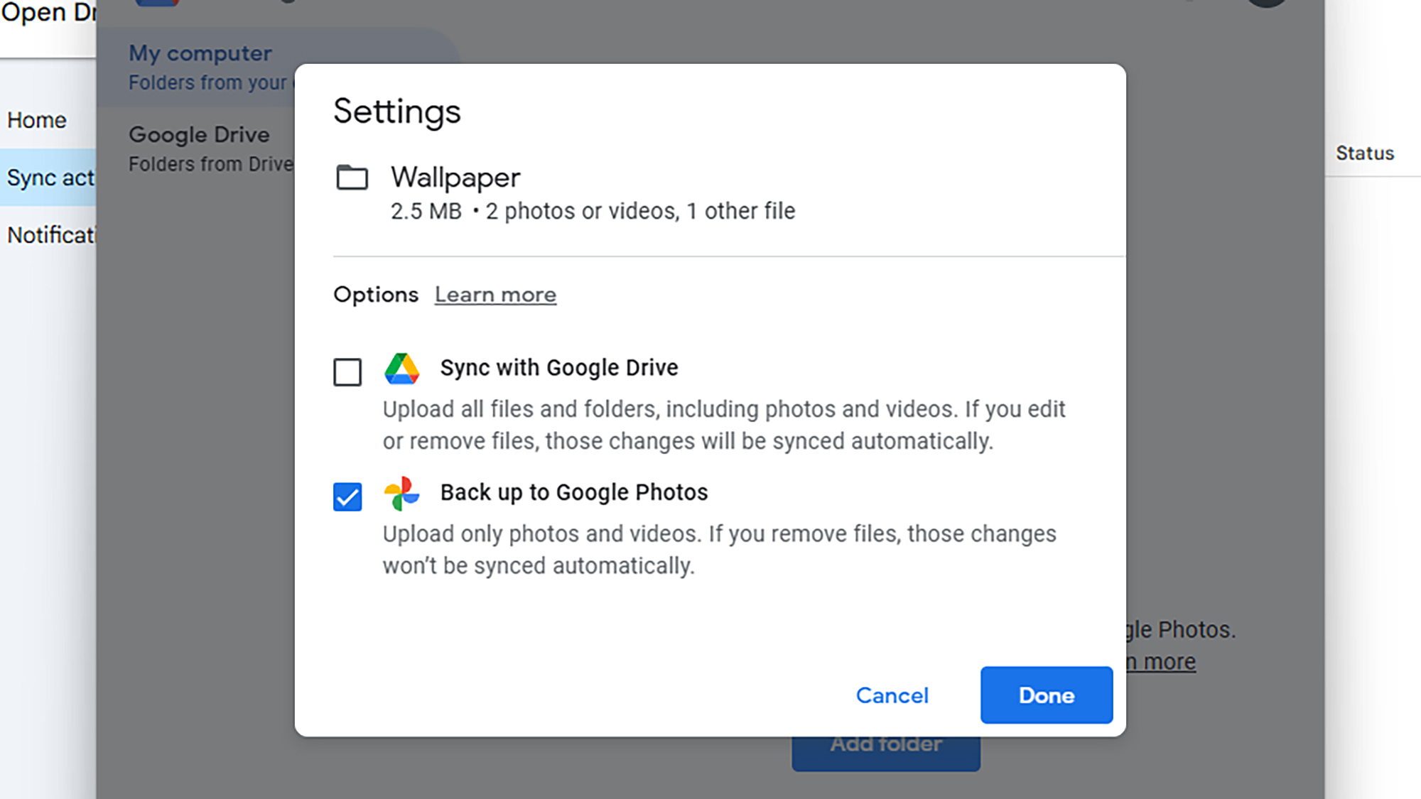This screenshot has width=1421, height=799.
Task: Click the Done button
Action: coord(1046,695)
